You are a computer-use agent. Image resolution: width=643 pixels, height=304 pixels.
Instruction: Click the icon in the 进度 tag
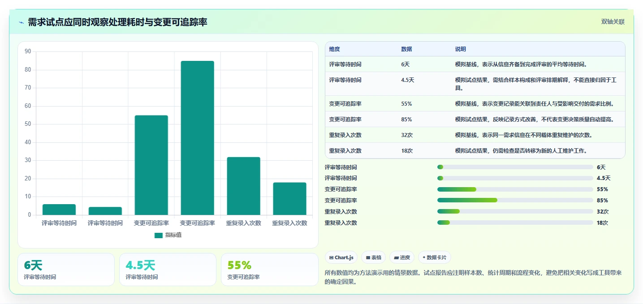397,258
